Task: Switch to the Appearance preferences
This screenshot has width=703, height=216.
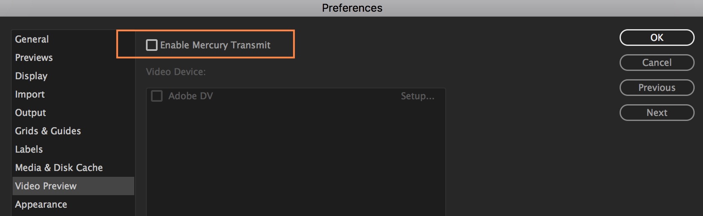Action: (x=41, y=204)
